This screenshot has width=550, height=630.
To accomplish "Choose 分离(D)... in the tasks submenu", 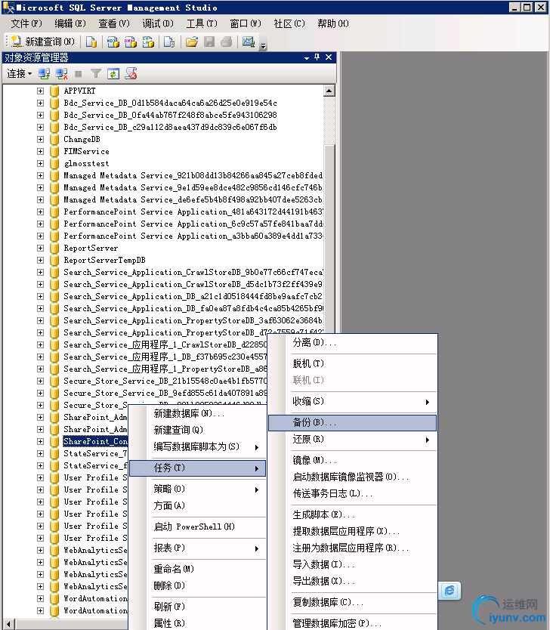I will click(x=353, y=343).
